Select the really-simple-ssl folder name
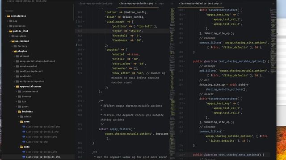Screen dimensions: 286x160 coord(31,72)
